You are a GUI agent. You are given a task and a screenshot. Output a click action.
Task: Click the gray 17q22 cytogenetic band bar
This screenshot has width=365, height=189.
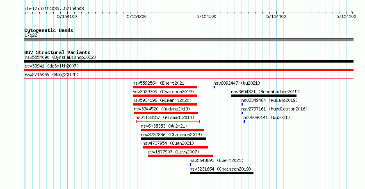pos(189,40)
